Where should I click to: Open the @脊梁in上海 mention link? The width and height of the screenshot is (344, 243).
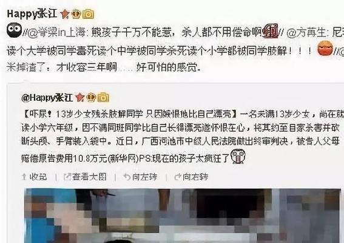tap(58, 33)
